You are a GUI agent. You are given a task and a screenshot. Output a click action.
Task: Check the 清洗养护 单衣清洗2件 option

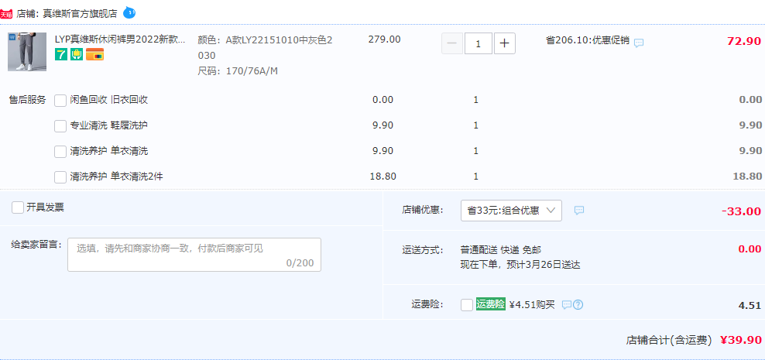60,177
